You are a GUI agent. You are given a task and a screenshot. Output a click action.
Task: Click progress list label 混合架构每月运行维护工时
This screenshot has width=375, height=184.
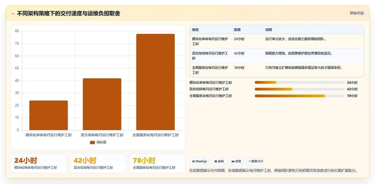tap(209, 89)
